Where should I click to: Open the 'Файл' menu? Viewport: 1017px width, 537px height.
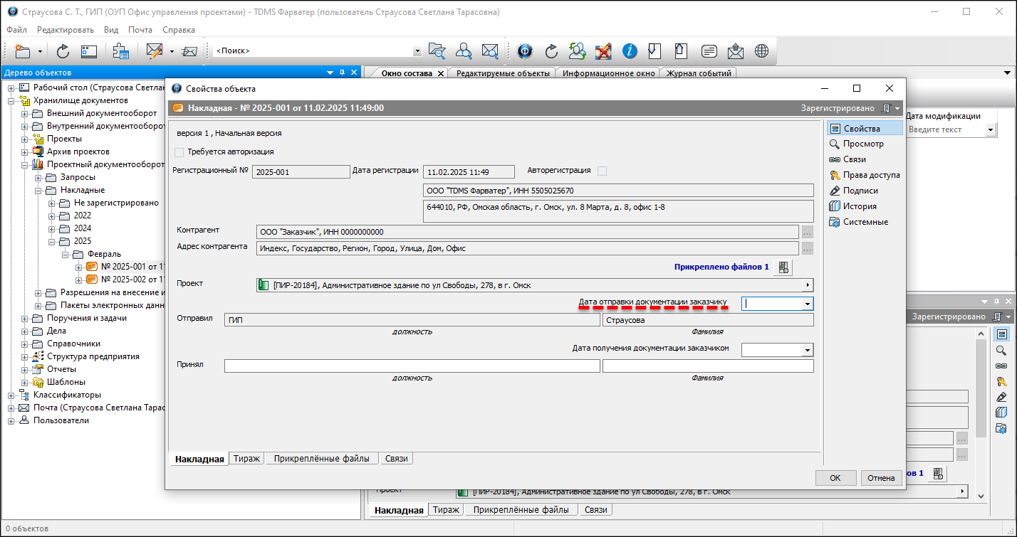pos(17,30)
